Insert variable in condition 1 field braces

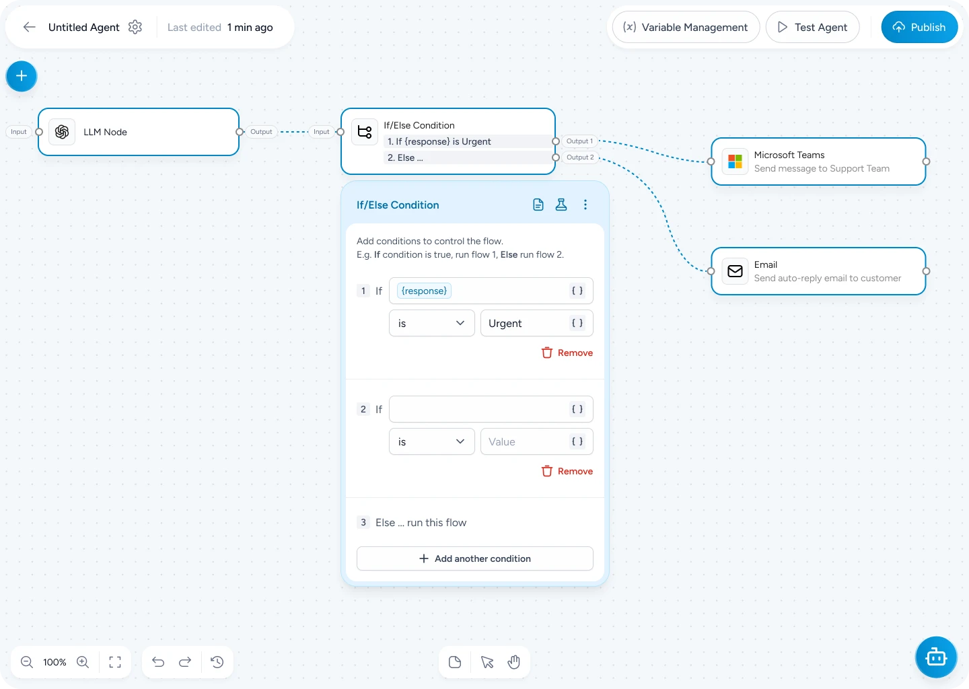(577, 291)
